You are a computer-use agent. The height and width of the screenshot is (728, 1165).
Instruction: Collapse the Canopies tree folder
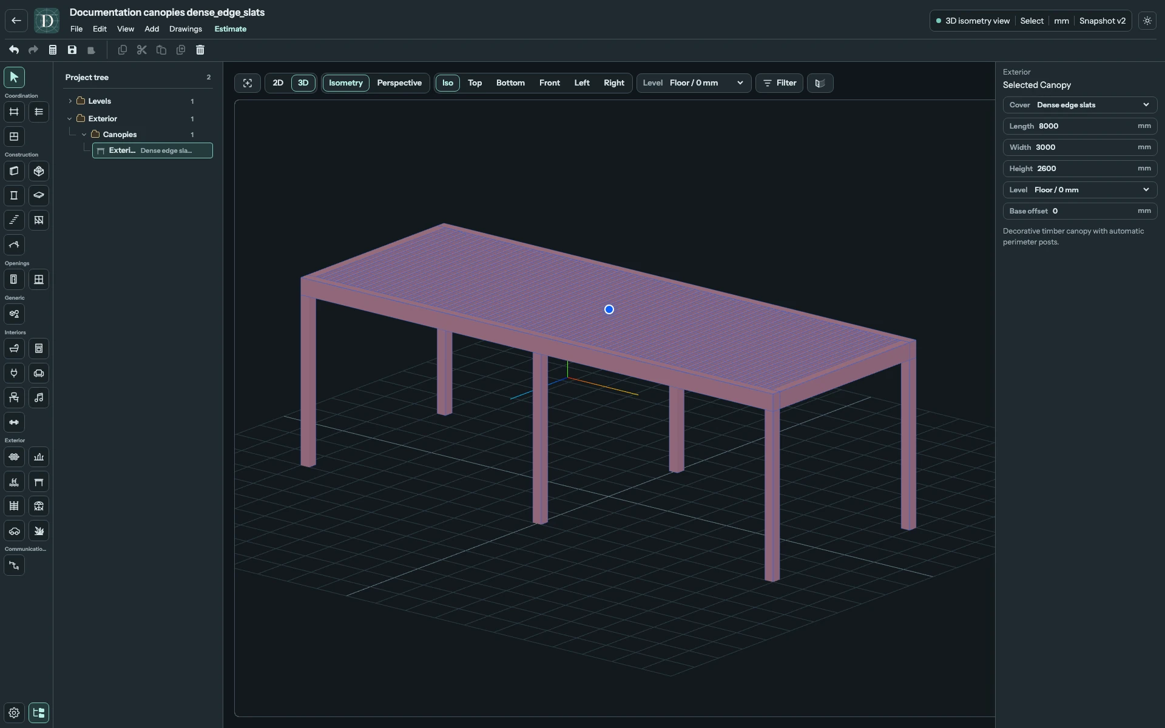click(x=84, y=135)
